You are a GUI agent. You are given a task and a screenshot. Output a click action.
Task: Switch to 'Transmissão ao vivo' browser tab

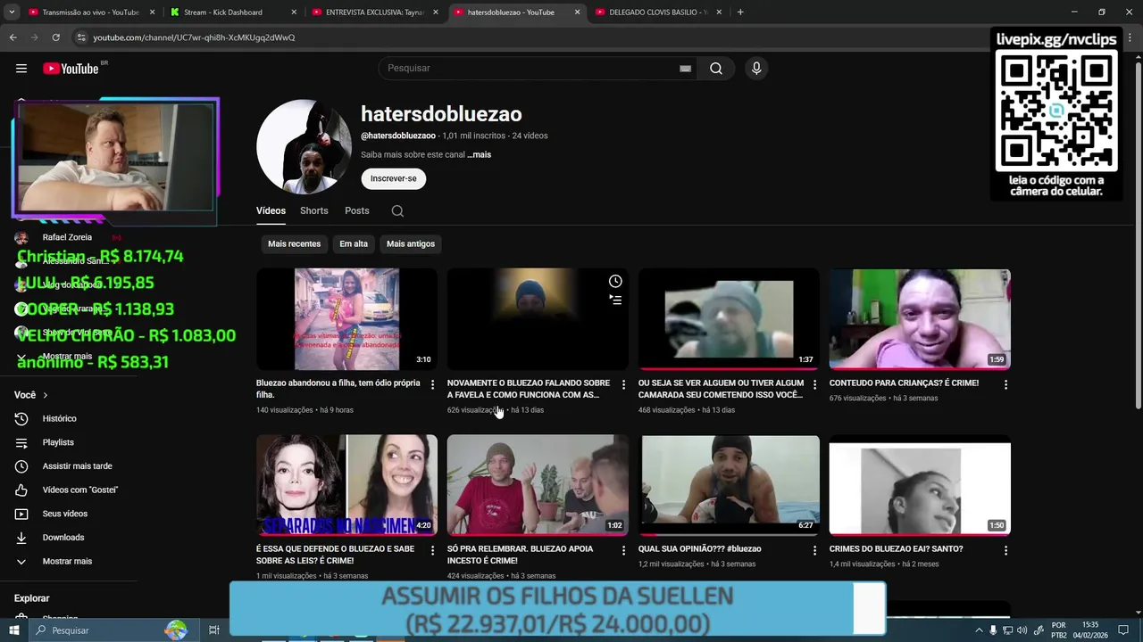coord(90,12)
